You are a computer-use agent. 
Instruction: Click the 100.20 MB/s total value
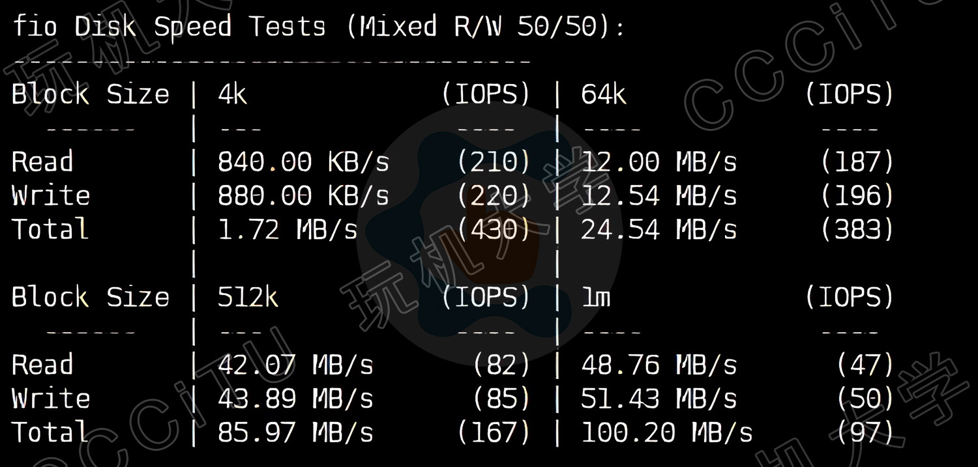[667, 432]
